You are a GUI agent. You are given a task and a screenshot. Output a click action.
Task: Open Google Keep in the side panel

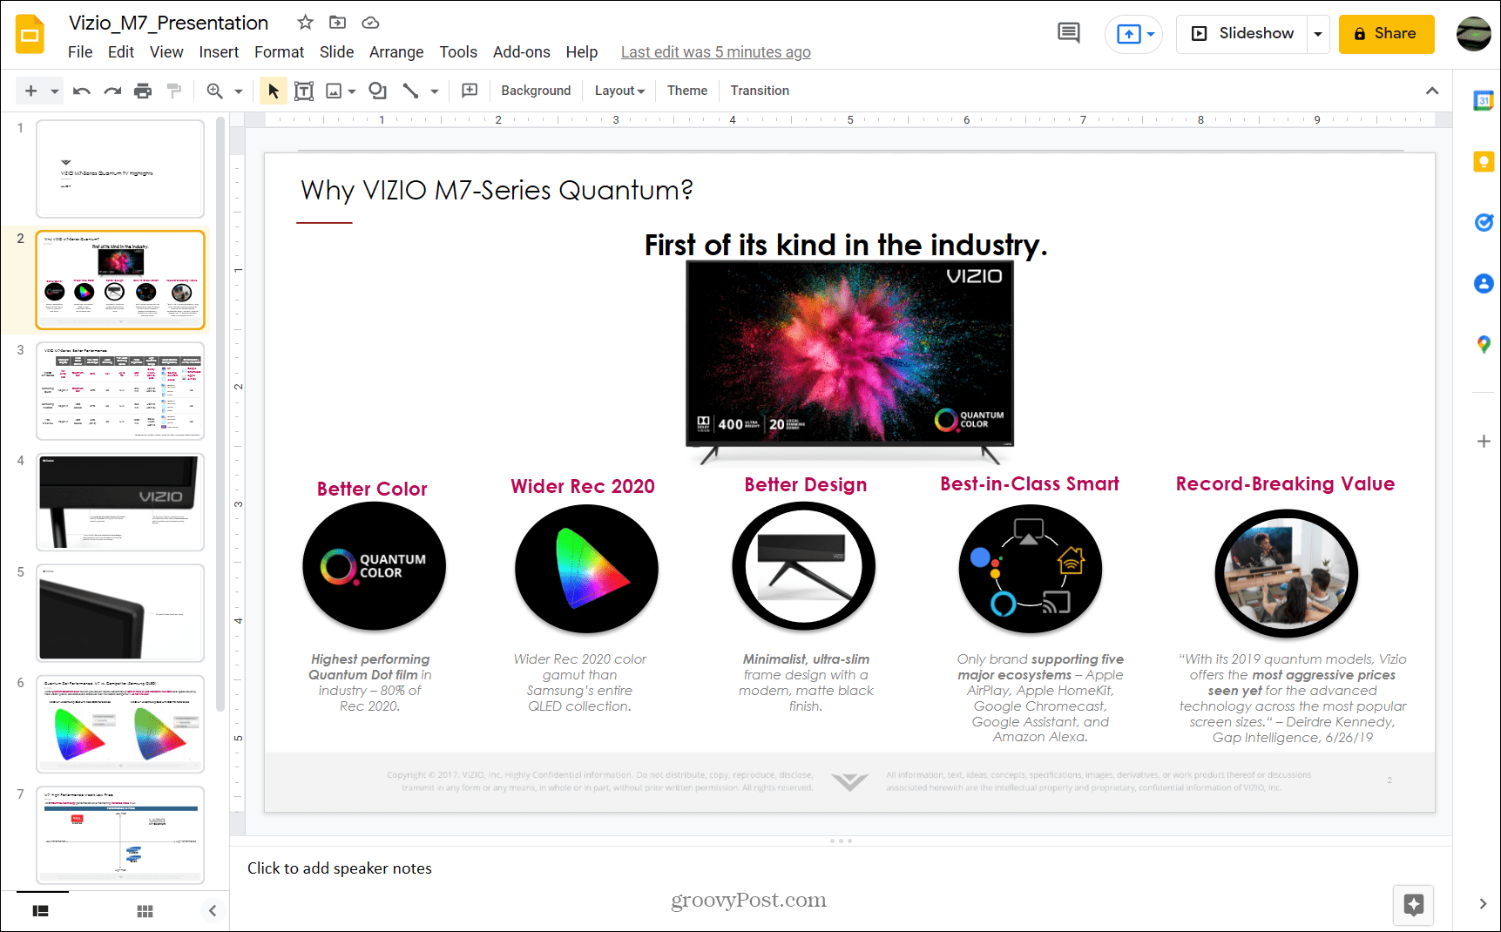point(1484,161)
